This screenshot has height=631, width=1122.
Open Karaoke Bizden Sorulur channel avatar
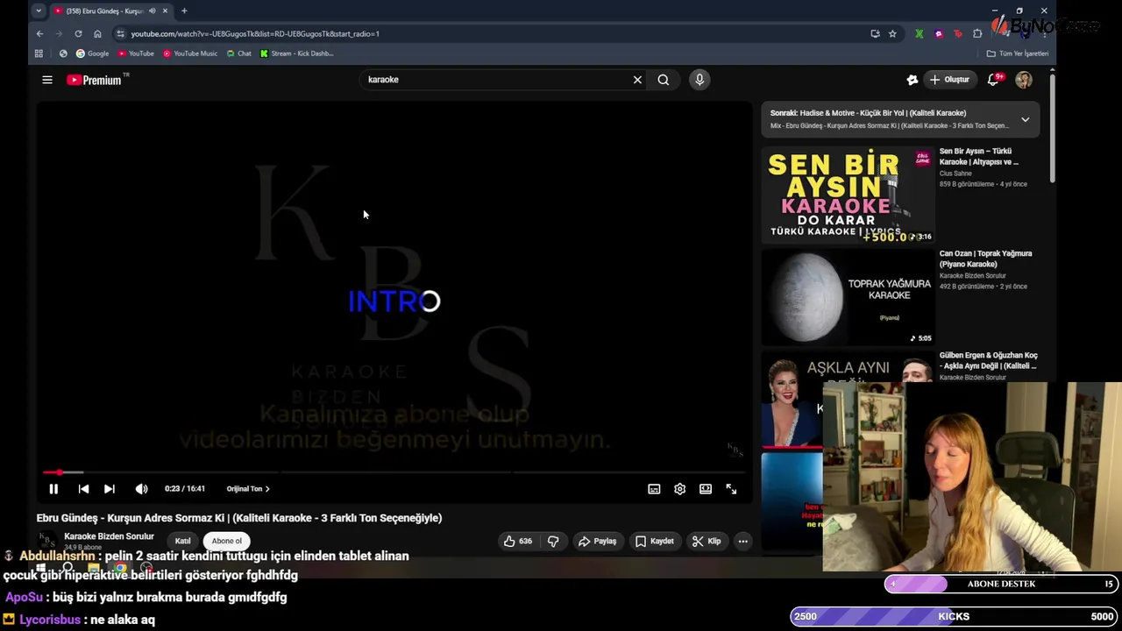[x=47, y=541]
